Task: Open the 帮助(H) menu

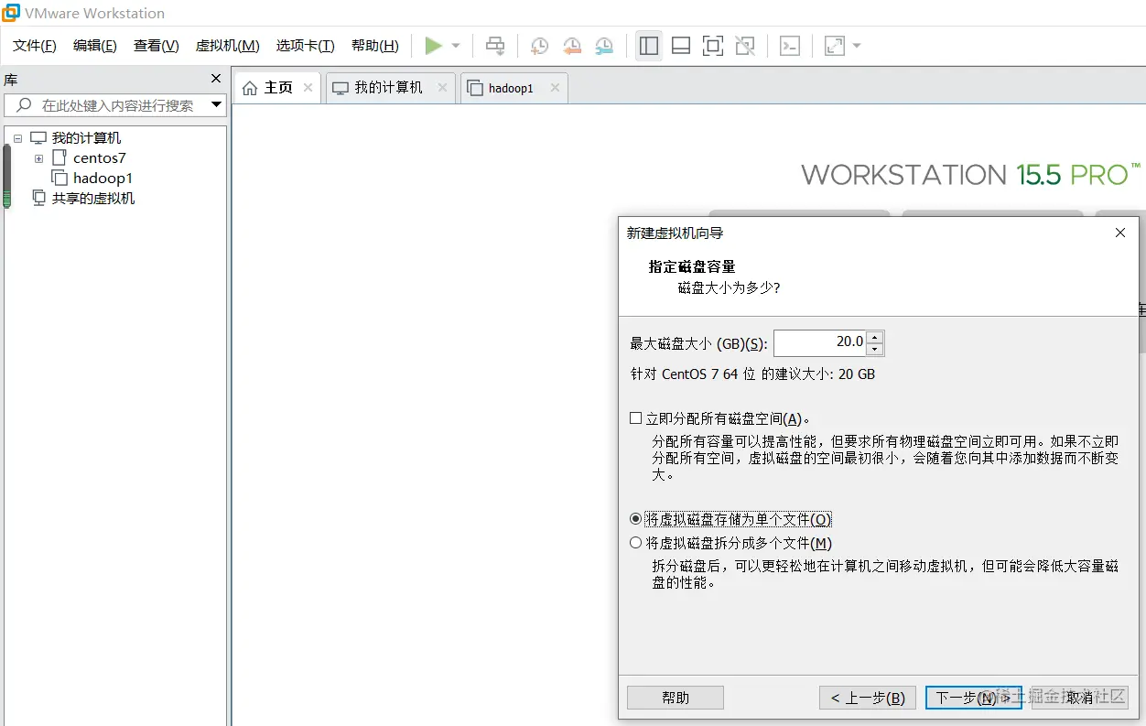Action: pyautogui.click(x=375, y=46)
